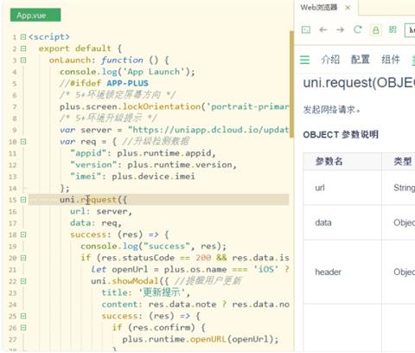Open the hamburger menu in docs page
Viewport: 415px width, 353px height.
point(304,60)
